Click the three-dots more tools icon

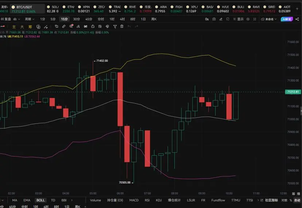pos(3,26)
